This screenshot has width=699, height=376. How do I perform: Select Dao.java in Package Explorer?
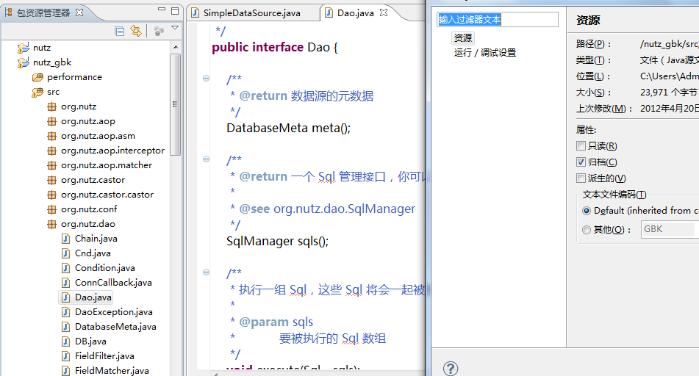pos(93,297)
